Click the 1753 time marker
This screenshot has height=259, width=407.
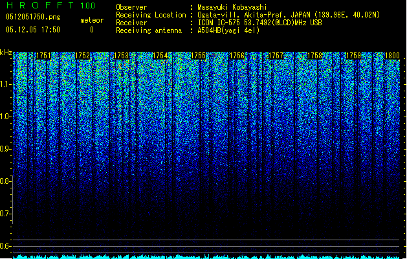121,56
